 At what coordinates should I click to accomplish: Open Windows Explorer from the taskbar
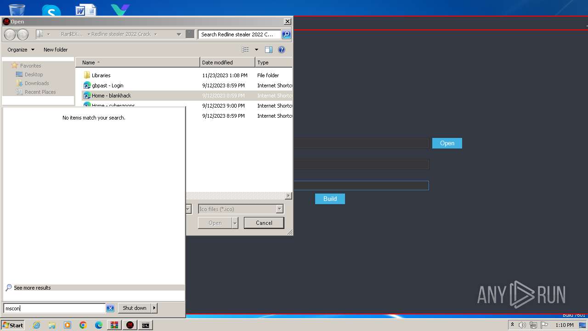52,325
